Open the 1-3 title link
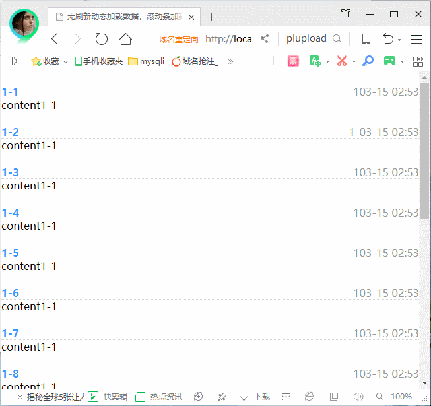The width and height of the screenshot is (431, 406). pos(10,172)
